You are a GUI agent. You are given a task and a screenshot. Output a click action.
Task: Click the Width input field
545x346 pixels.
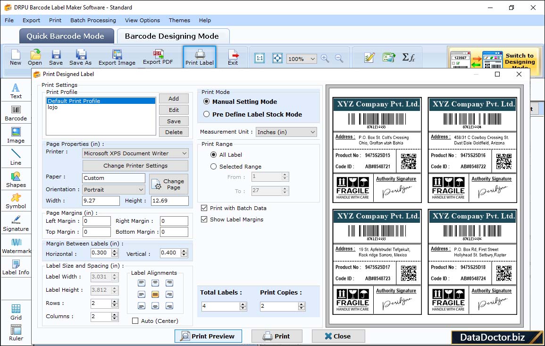pyautogui.click(x=101, y=201)
